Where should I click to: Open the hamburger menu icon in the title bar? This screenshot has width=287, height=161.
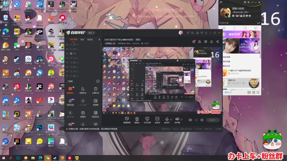[x=206, y=33]
